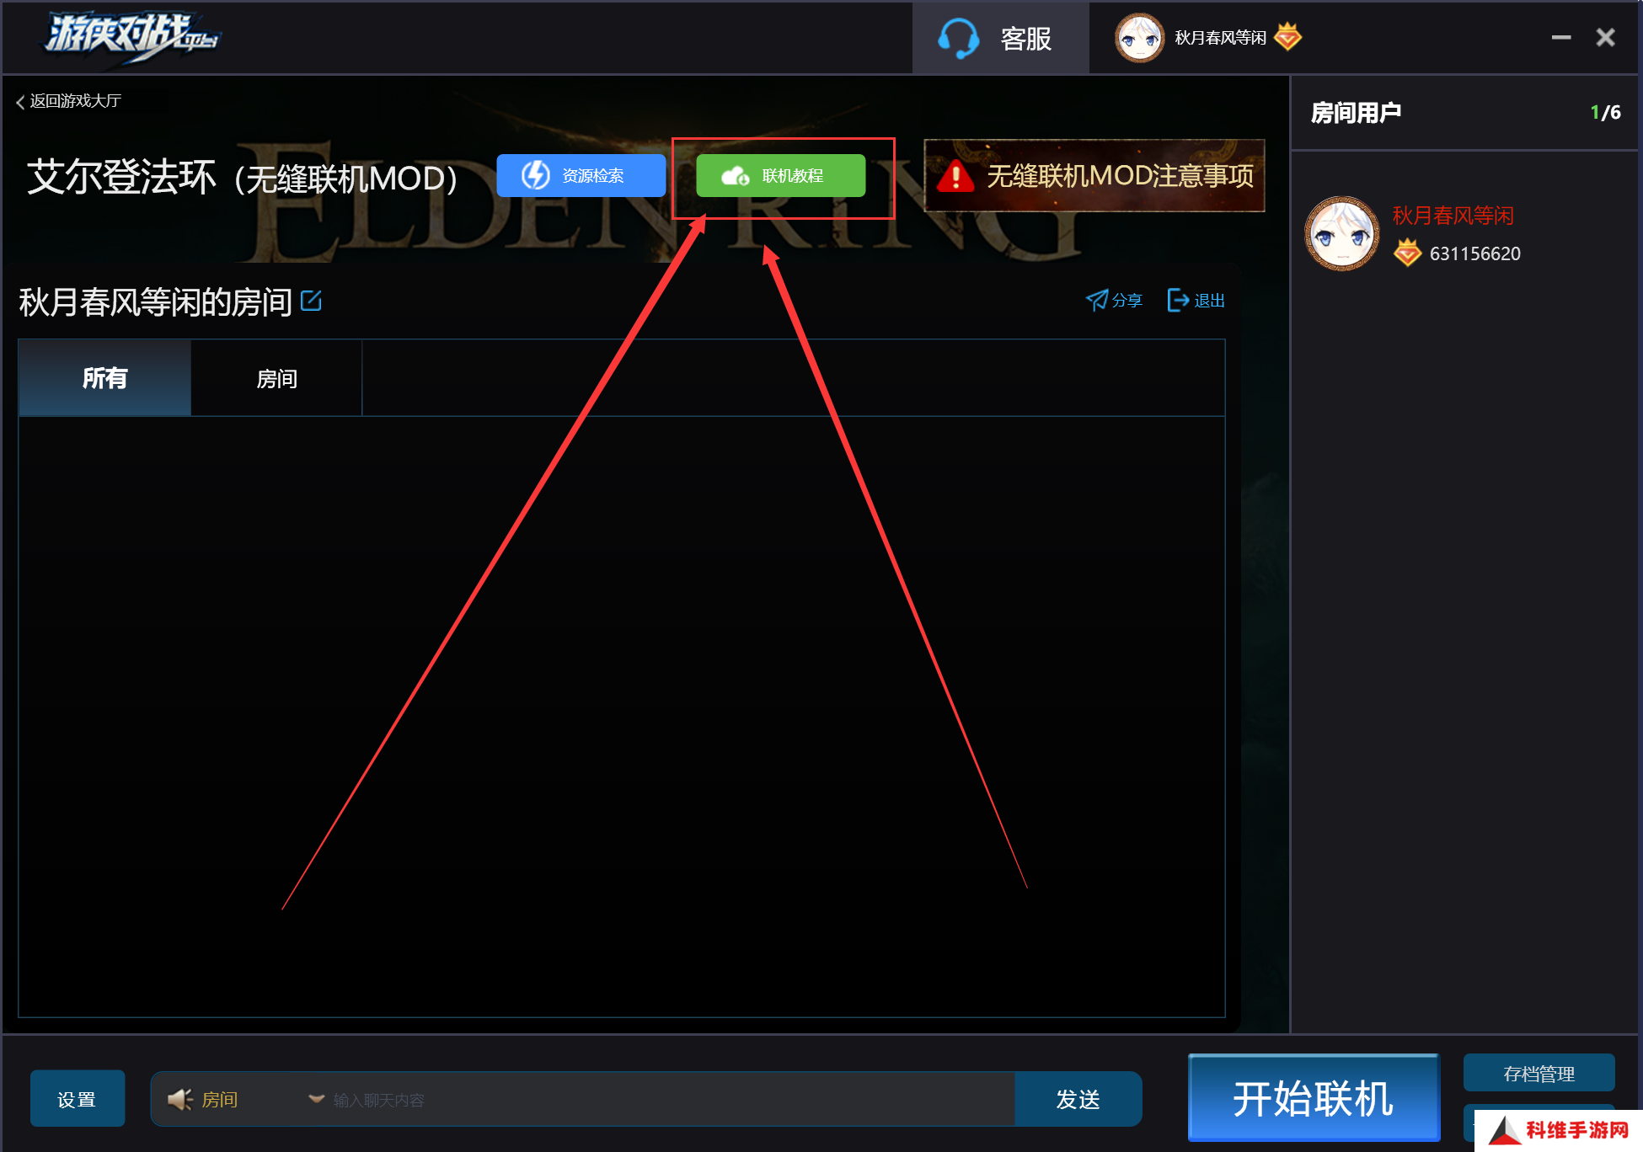Share the room using 分享
The height and width of the screenshot is (1152, 1643).
coord(1114,301)
